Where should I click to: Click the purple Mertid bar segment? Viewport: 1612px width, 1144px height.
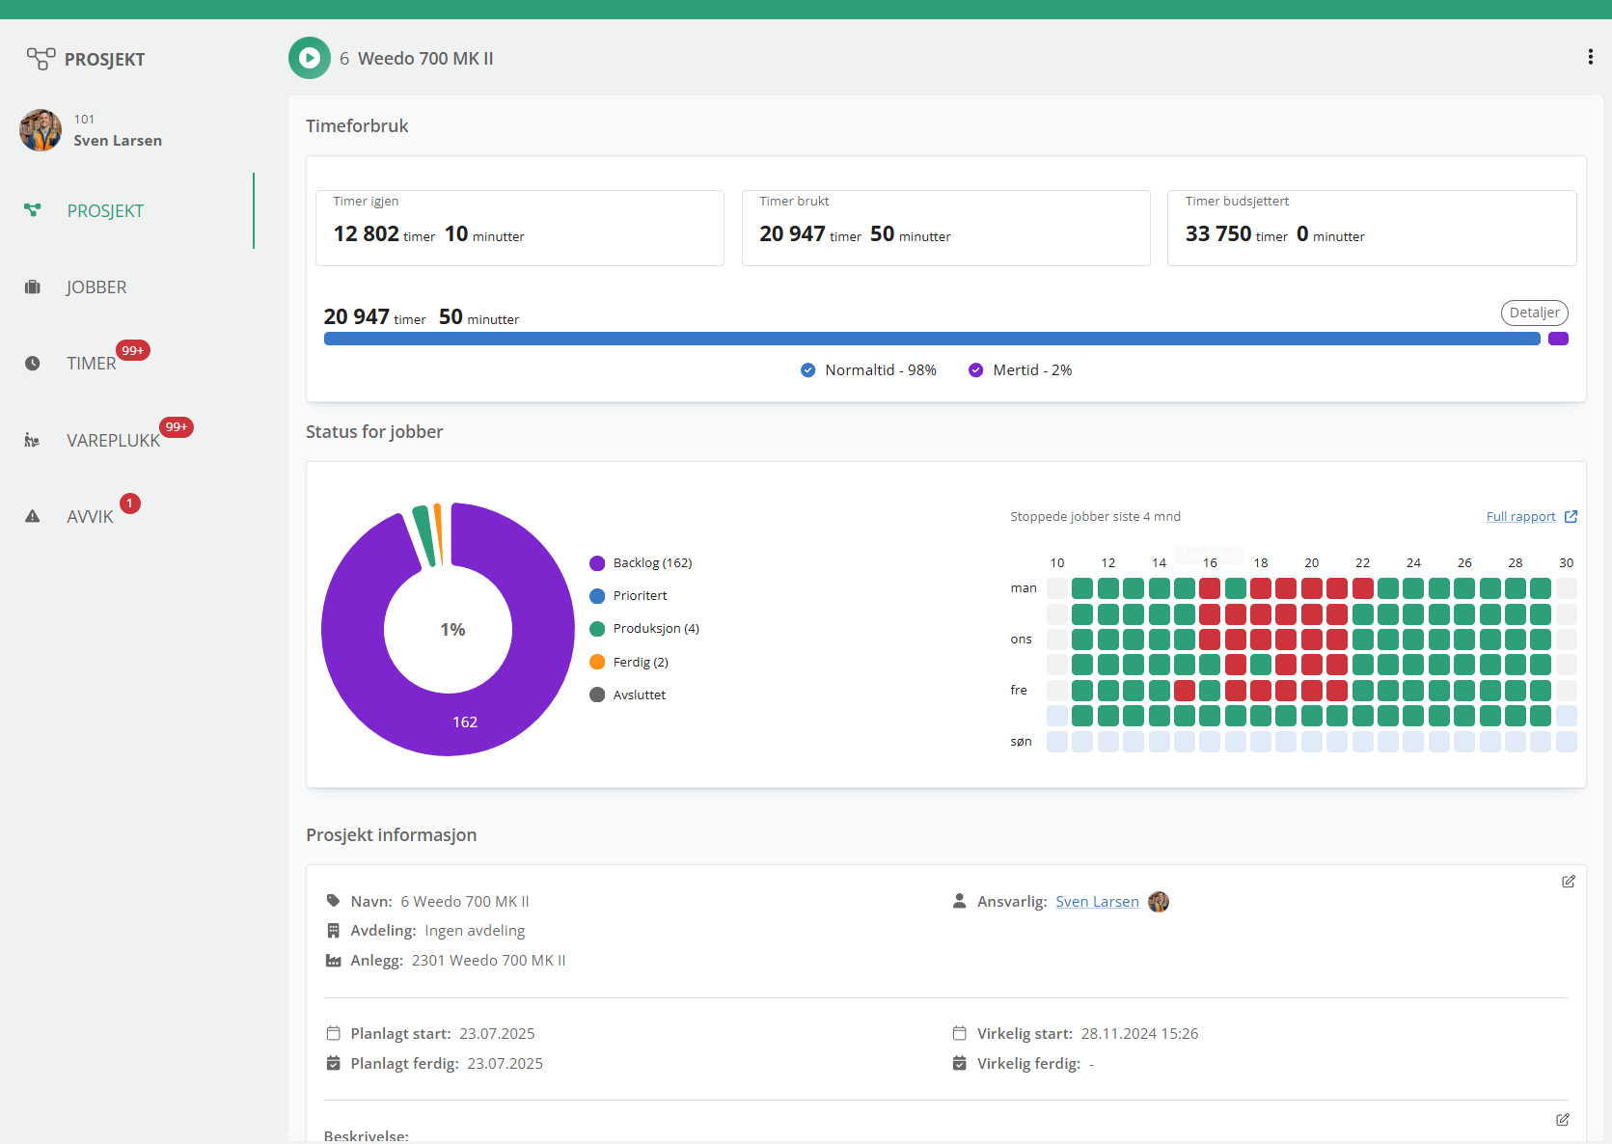point(1558,339)
